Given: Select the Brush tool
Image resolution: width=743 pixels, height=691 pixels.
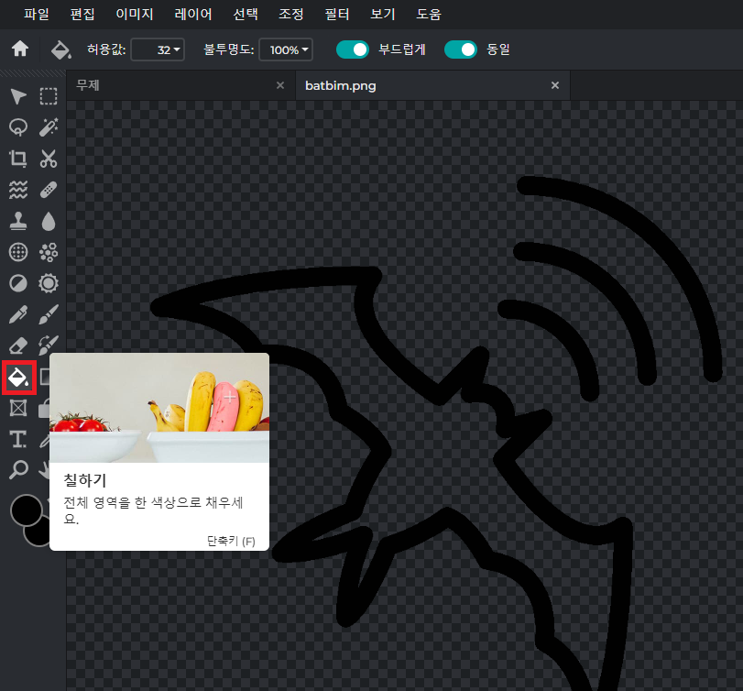Looking at the screenshot, I should tap(49, 314).
